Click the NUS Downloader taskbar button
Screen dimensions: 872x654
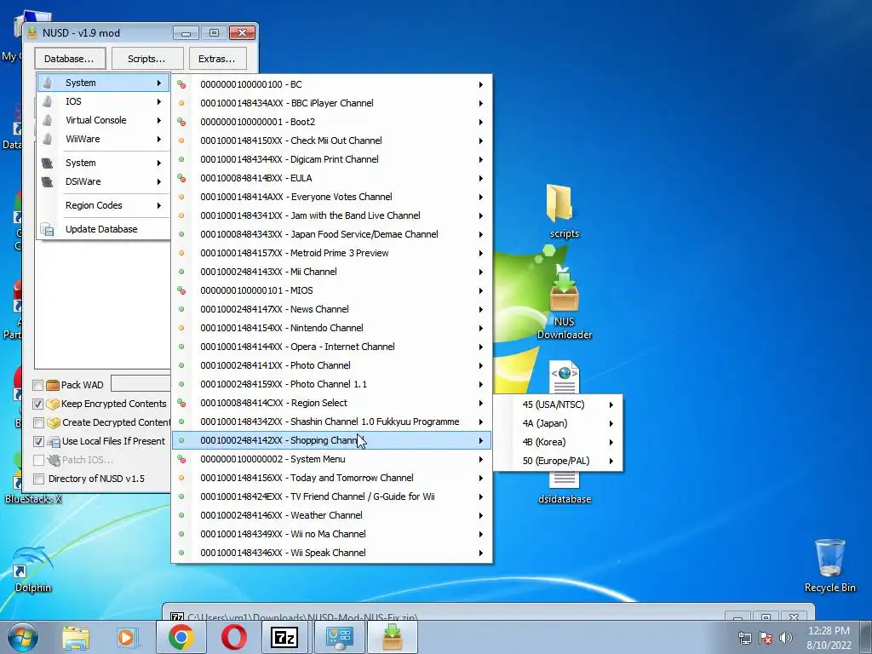(x=392, y=637)
